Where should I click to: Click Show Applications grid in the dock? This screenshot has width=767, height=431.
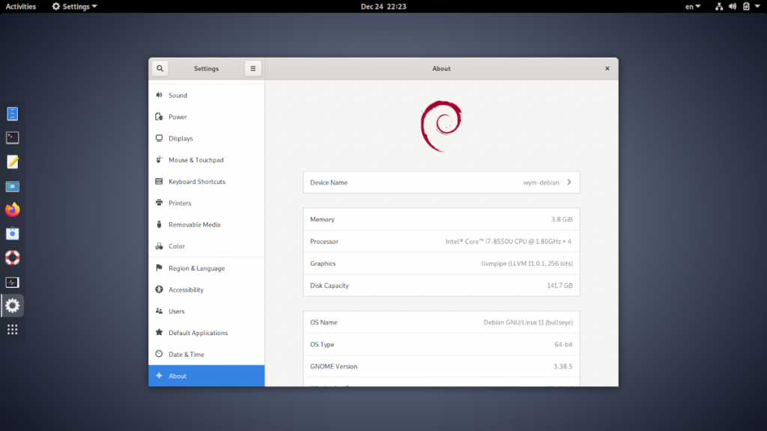coord(12,329)
